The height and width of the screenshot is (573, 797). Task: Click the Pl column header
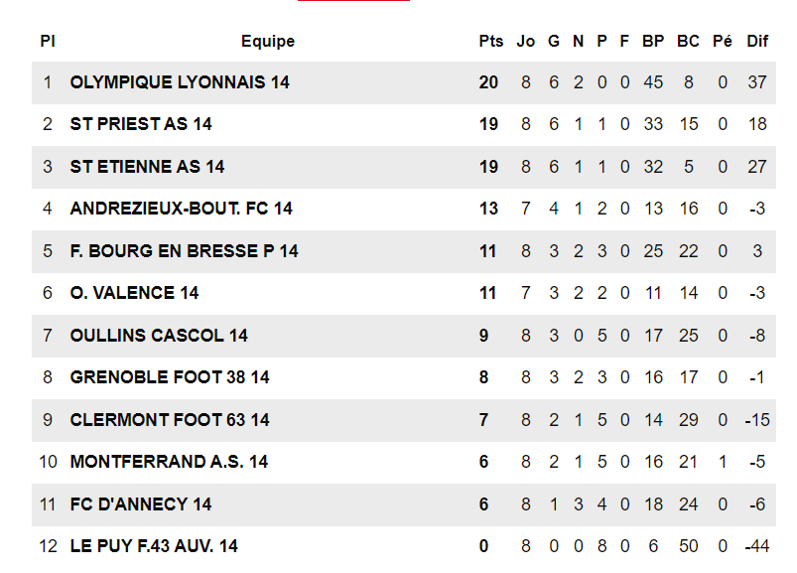pos(47,41)
